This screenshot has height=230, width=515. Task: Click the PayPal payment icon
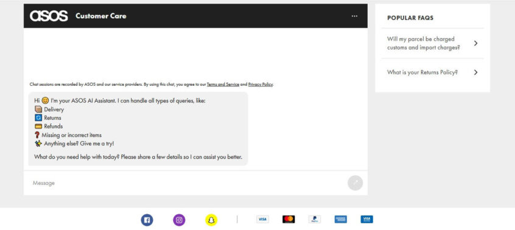[315, 219]
